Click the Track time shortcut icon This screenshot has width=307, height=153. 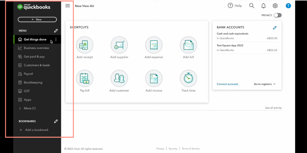pos(189,78)
